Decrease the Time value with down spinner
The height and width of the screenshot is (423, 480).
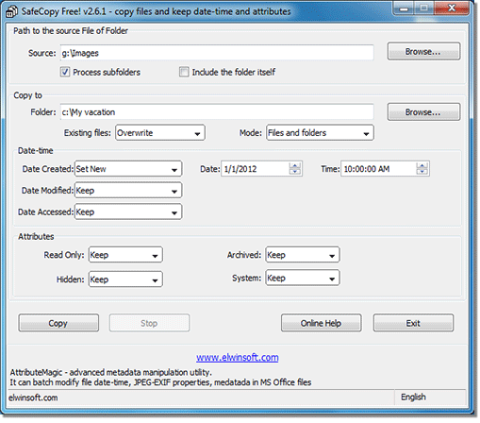coord(422,172)
